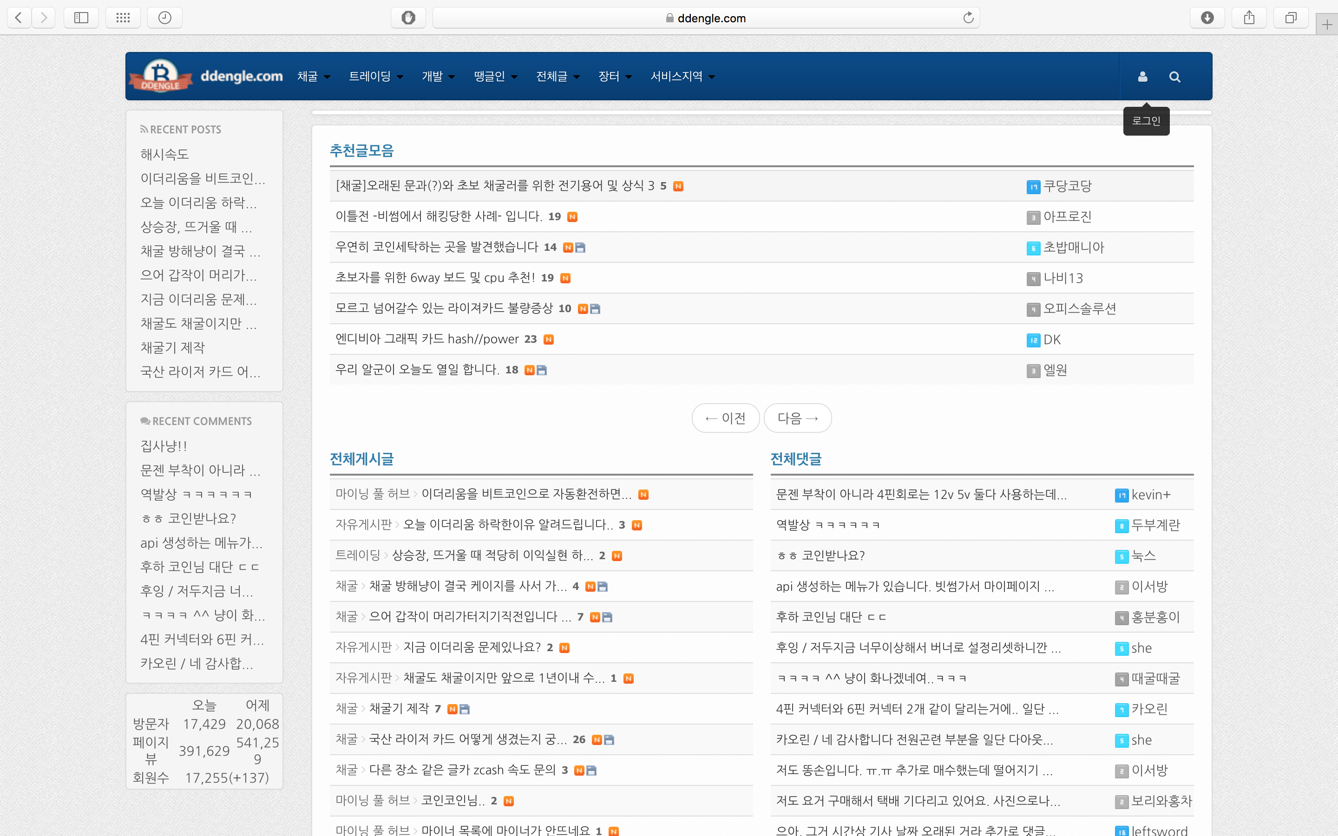The image size is (1338, 836).
Task: Open the 추천글모음 section heading
Action: (361, 150)
